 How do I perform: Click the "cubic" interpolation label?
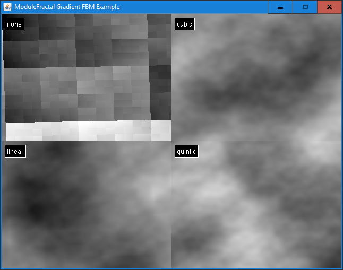click(x=184, y=24)
